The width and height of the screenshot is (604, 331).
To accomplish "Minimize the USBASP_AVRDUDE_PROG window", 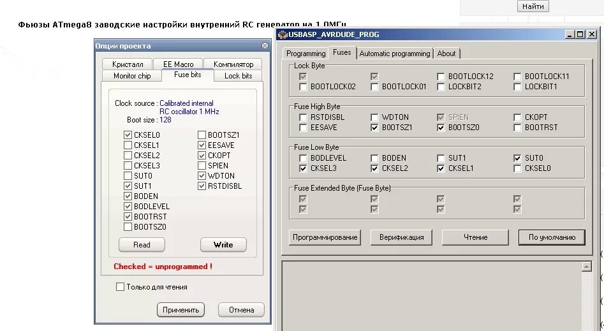I will [570, 34].
